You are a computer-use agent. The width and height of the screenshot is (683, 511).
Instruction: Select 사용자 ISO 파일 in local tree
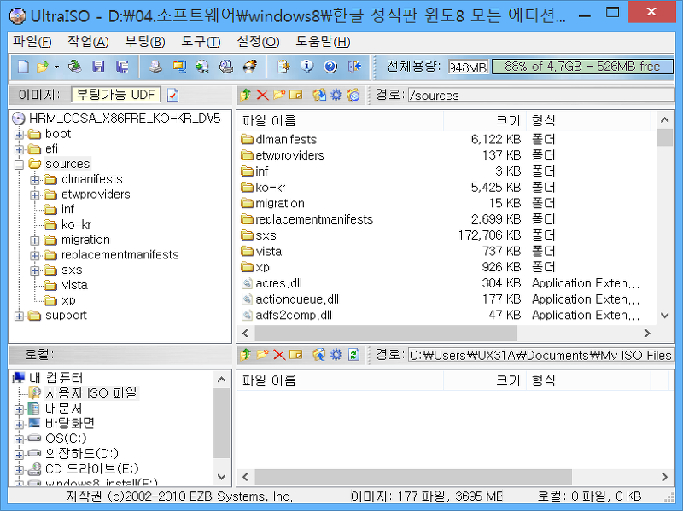click(91, 393)
